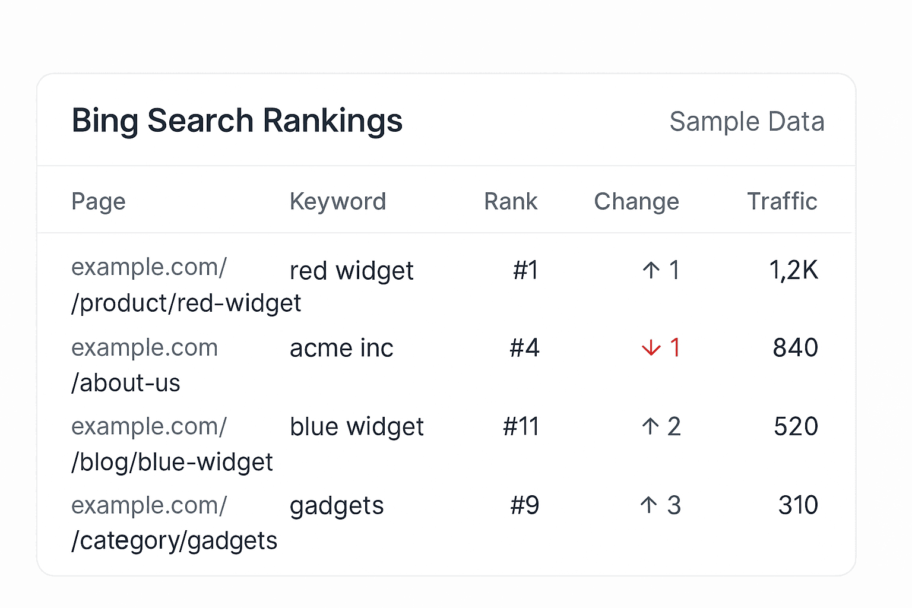Click the Bing Search Rankings title

237,121
